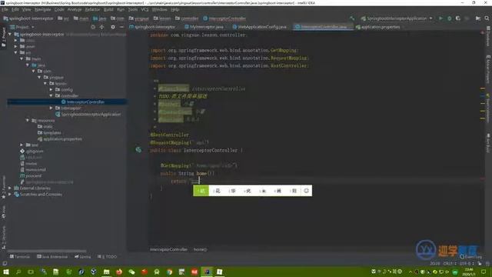Open the Project view dropdown
Image resolution: width=492 pixels, height=277 pixels.
pos(22,27)
